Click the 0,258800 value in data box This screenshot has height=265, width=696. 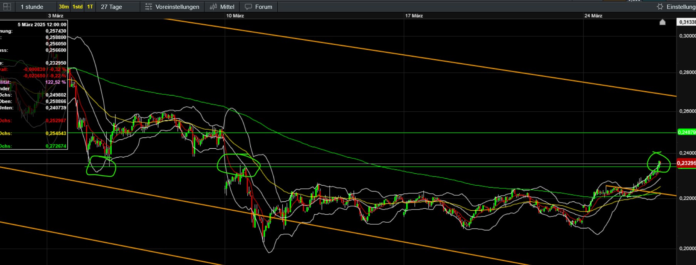click(56, 37)
